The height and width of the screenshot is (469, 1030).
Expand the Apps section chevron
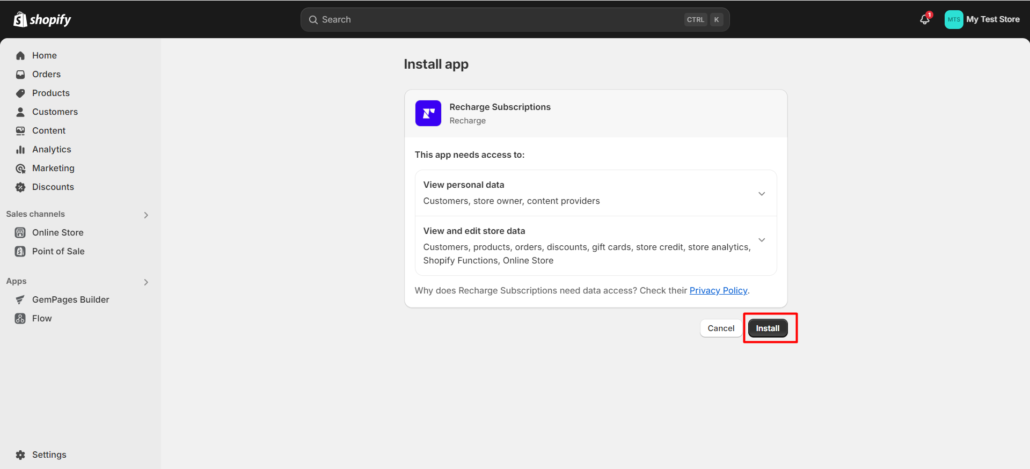pyautogui.click(x=146, y=282)
